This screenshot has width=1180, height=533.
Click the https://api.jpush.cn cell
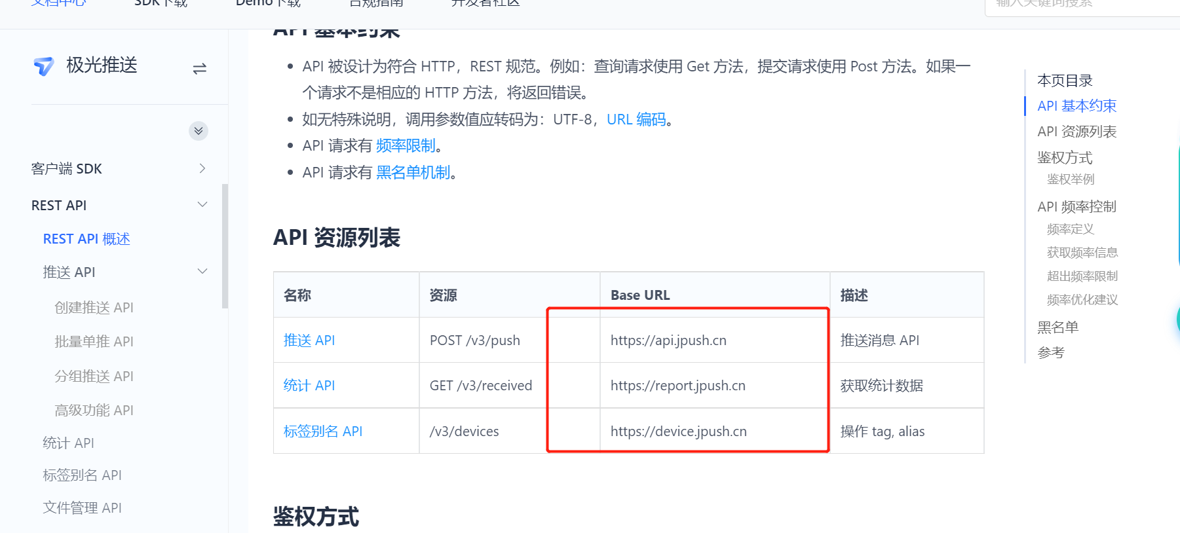715,340
